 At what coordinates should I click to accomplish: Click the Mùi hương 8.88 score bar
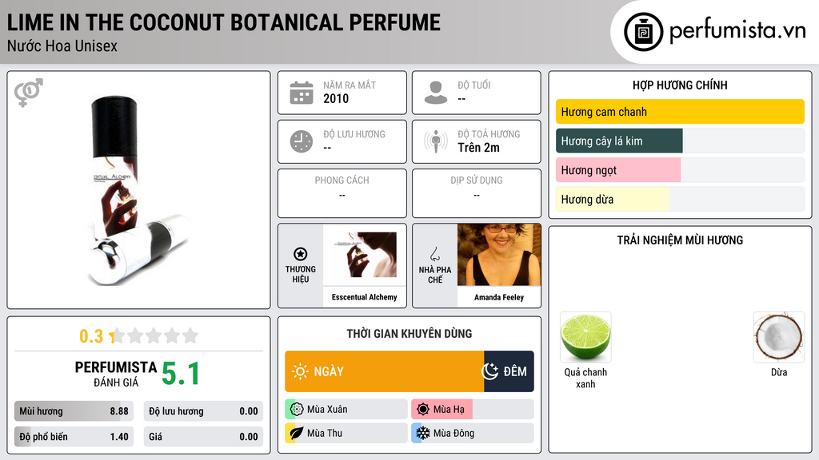74,411
